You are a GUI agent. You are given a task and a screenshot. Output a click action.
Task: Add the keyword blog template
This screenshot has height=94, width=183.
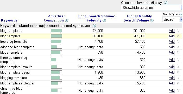point(172,36)
